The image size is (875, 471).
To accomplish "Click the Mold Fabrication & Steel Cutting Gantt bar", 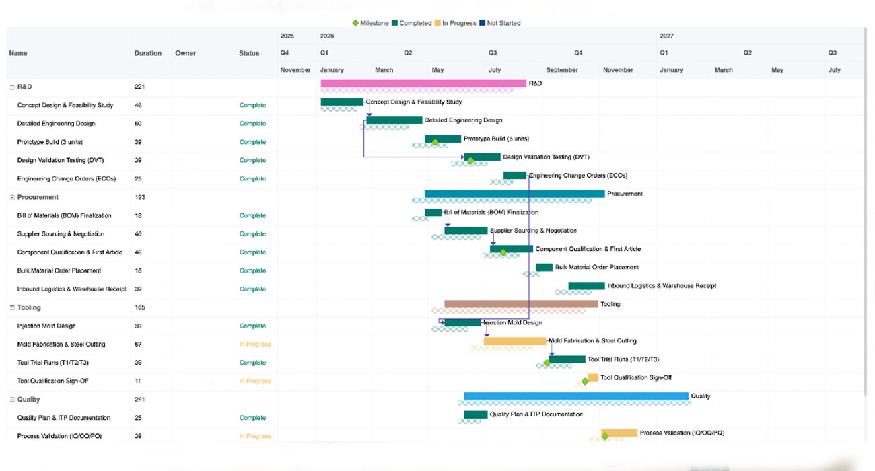I will (x=515, y=341).
